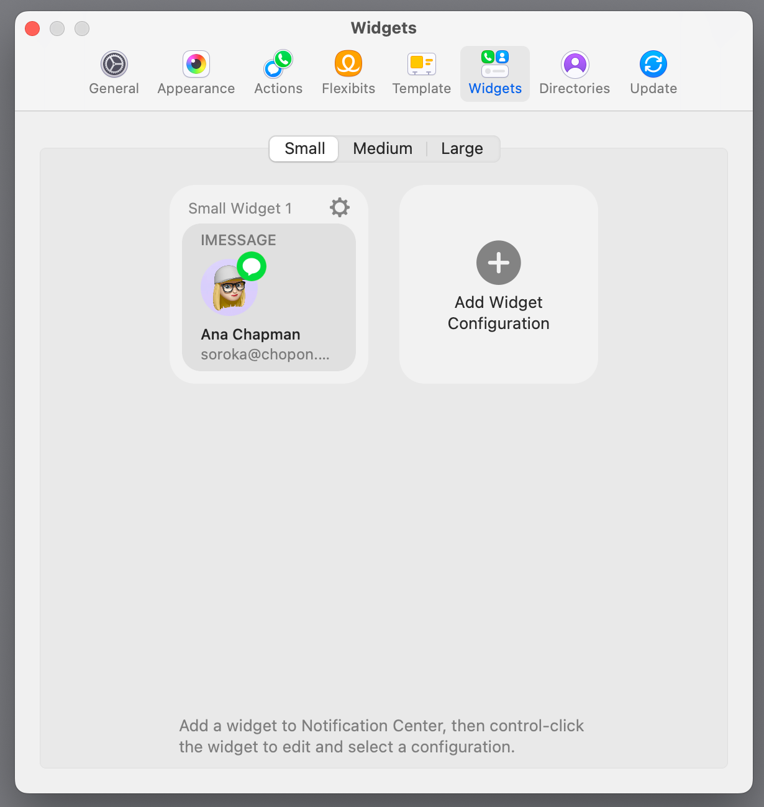Open the General preferences pane

point(114,73)
